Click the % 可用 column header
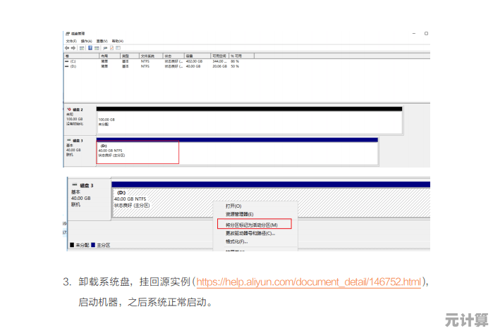Viewport: 493px width, 333px height. pos(241,56)
